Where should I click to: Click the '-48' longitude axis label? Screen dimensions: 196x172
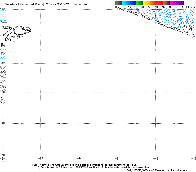(155, 159)
